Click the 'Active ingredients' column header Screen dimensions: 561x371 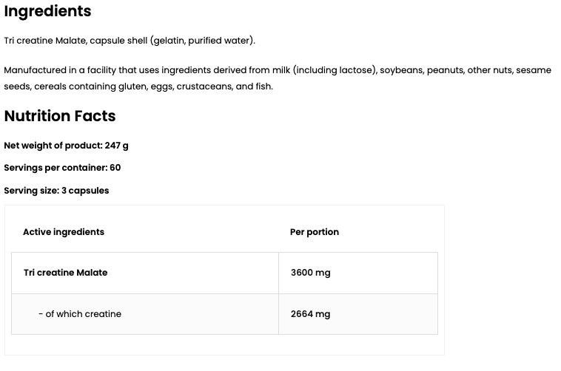[x=64, y=232]
